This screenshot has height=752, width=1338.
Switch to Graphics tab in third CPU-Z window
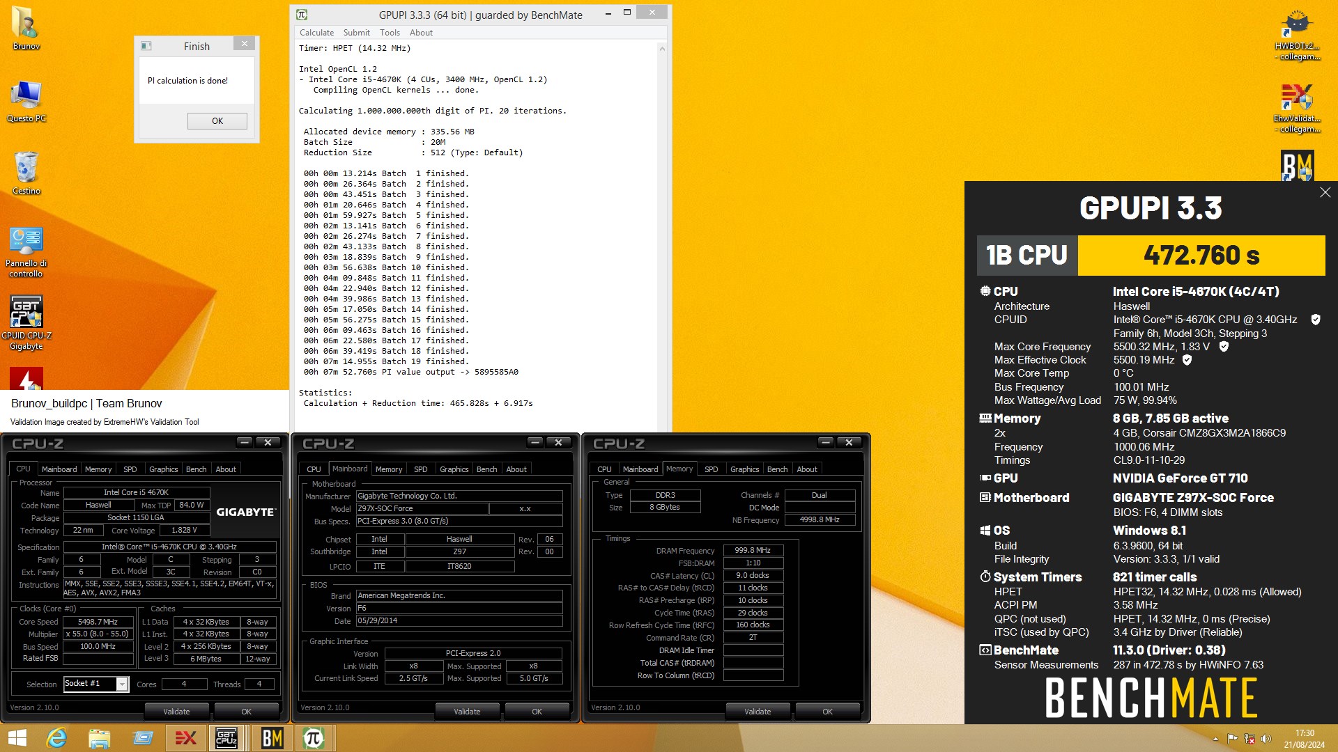click(x=745, y=469)
